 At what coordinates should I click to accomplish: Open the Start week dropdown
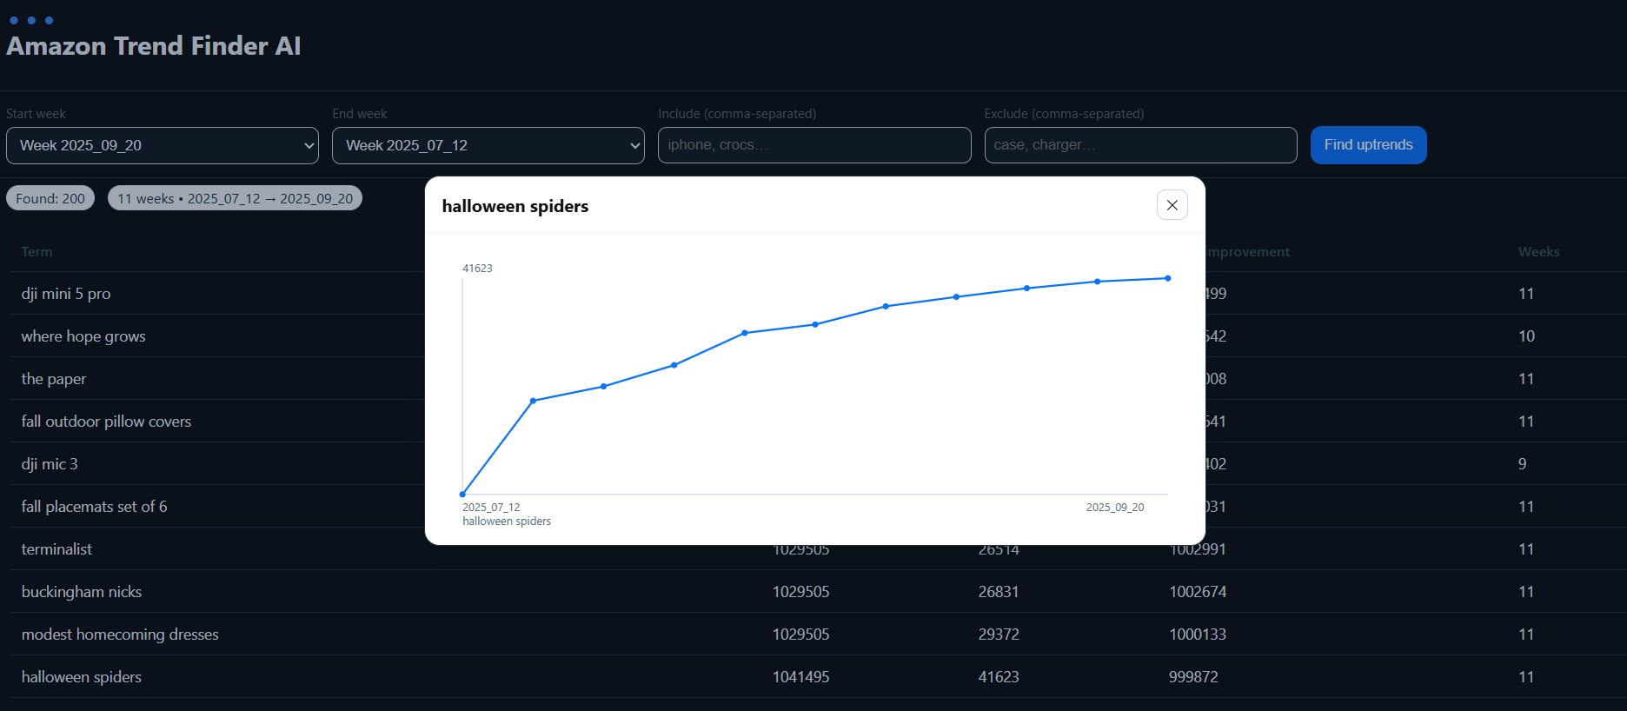163,145
